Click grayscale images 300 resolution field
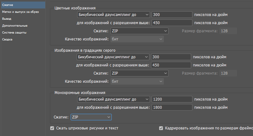This screenshot has width=253, height=136. tap(171, 57)
